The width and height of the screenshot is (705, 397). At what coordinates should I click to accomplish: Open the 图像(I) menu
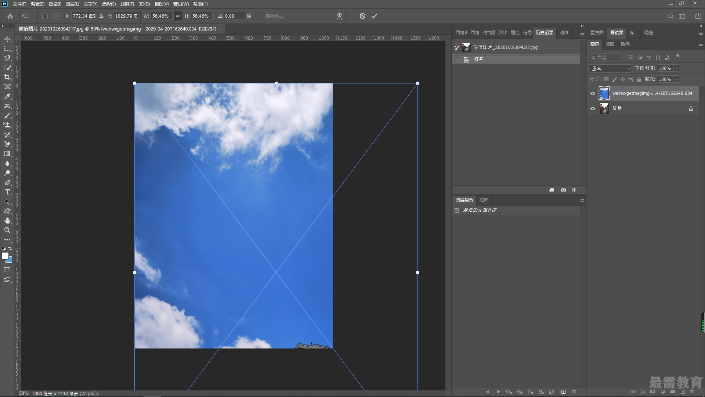point(55,4)
